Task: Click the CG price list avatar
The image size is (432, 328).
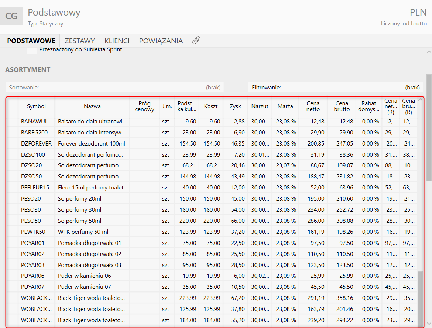Action: coord(11,16)
